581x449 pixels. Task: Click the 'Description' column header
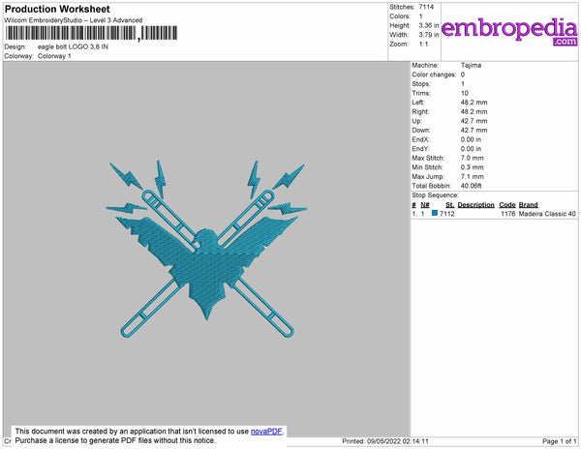(x=475, y=205)
